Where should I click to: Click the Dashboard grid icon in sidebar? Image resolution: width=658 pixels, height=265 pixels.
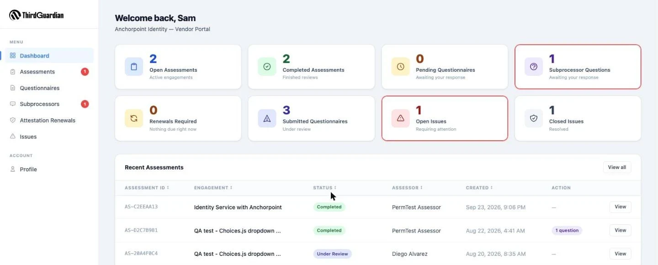click(13, 56)
